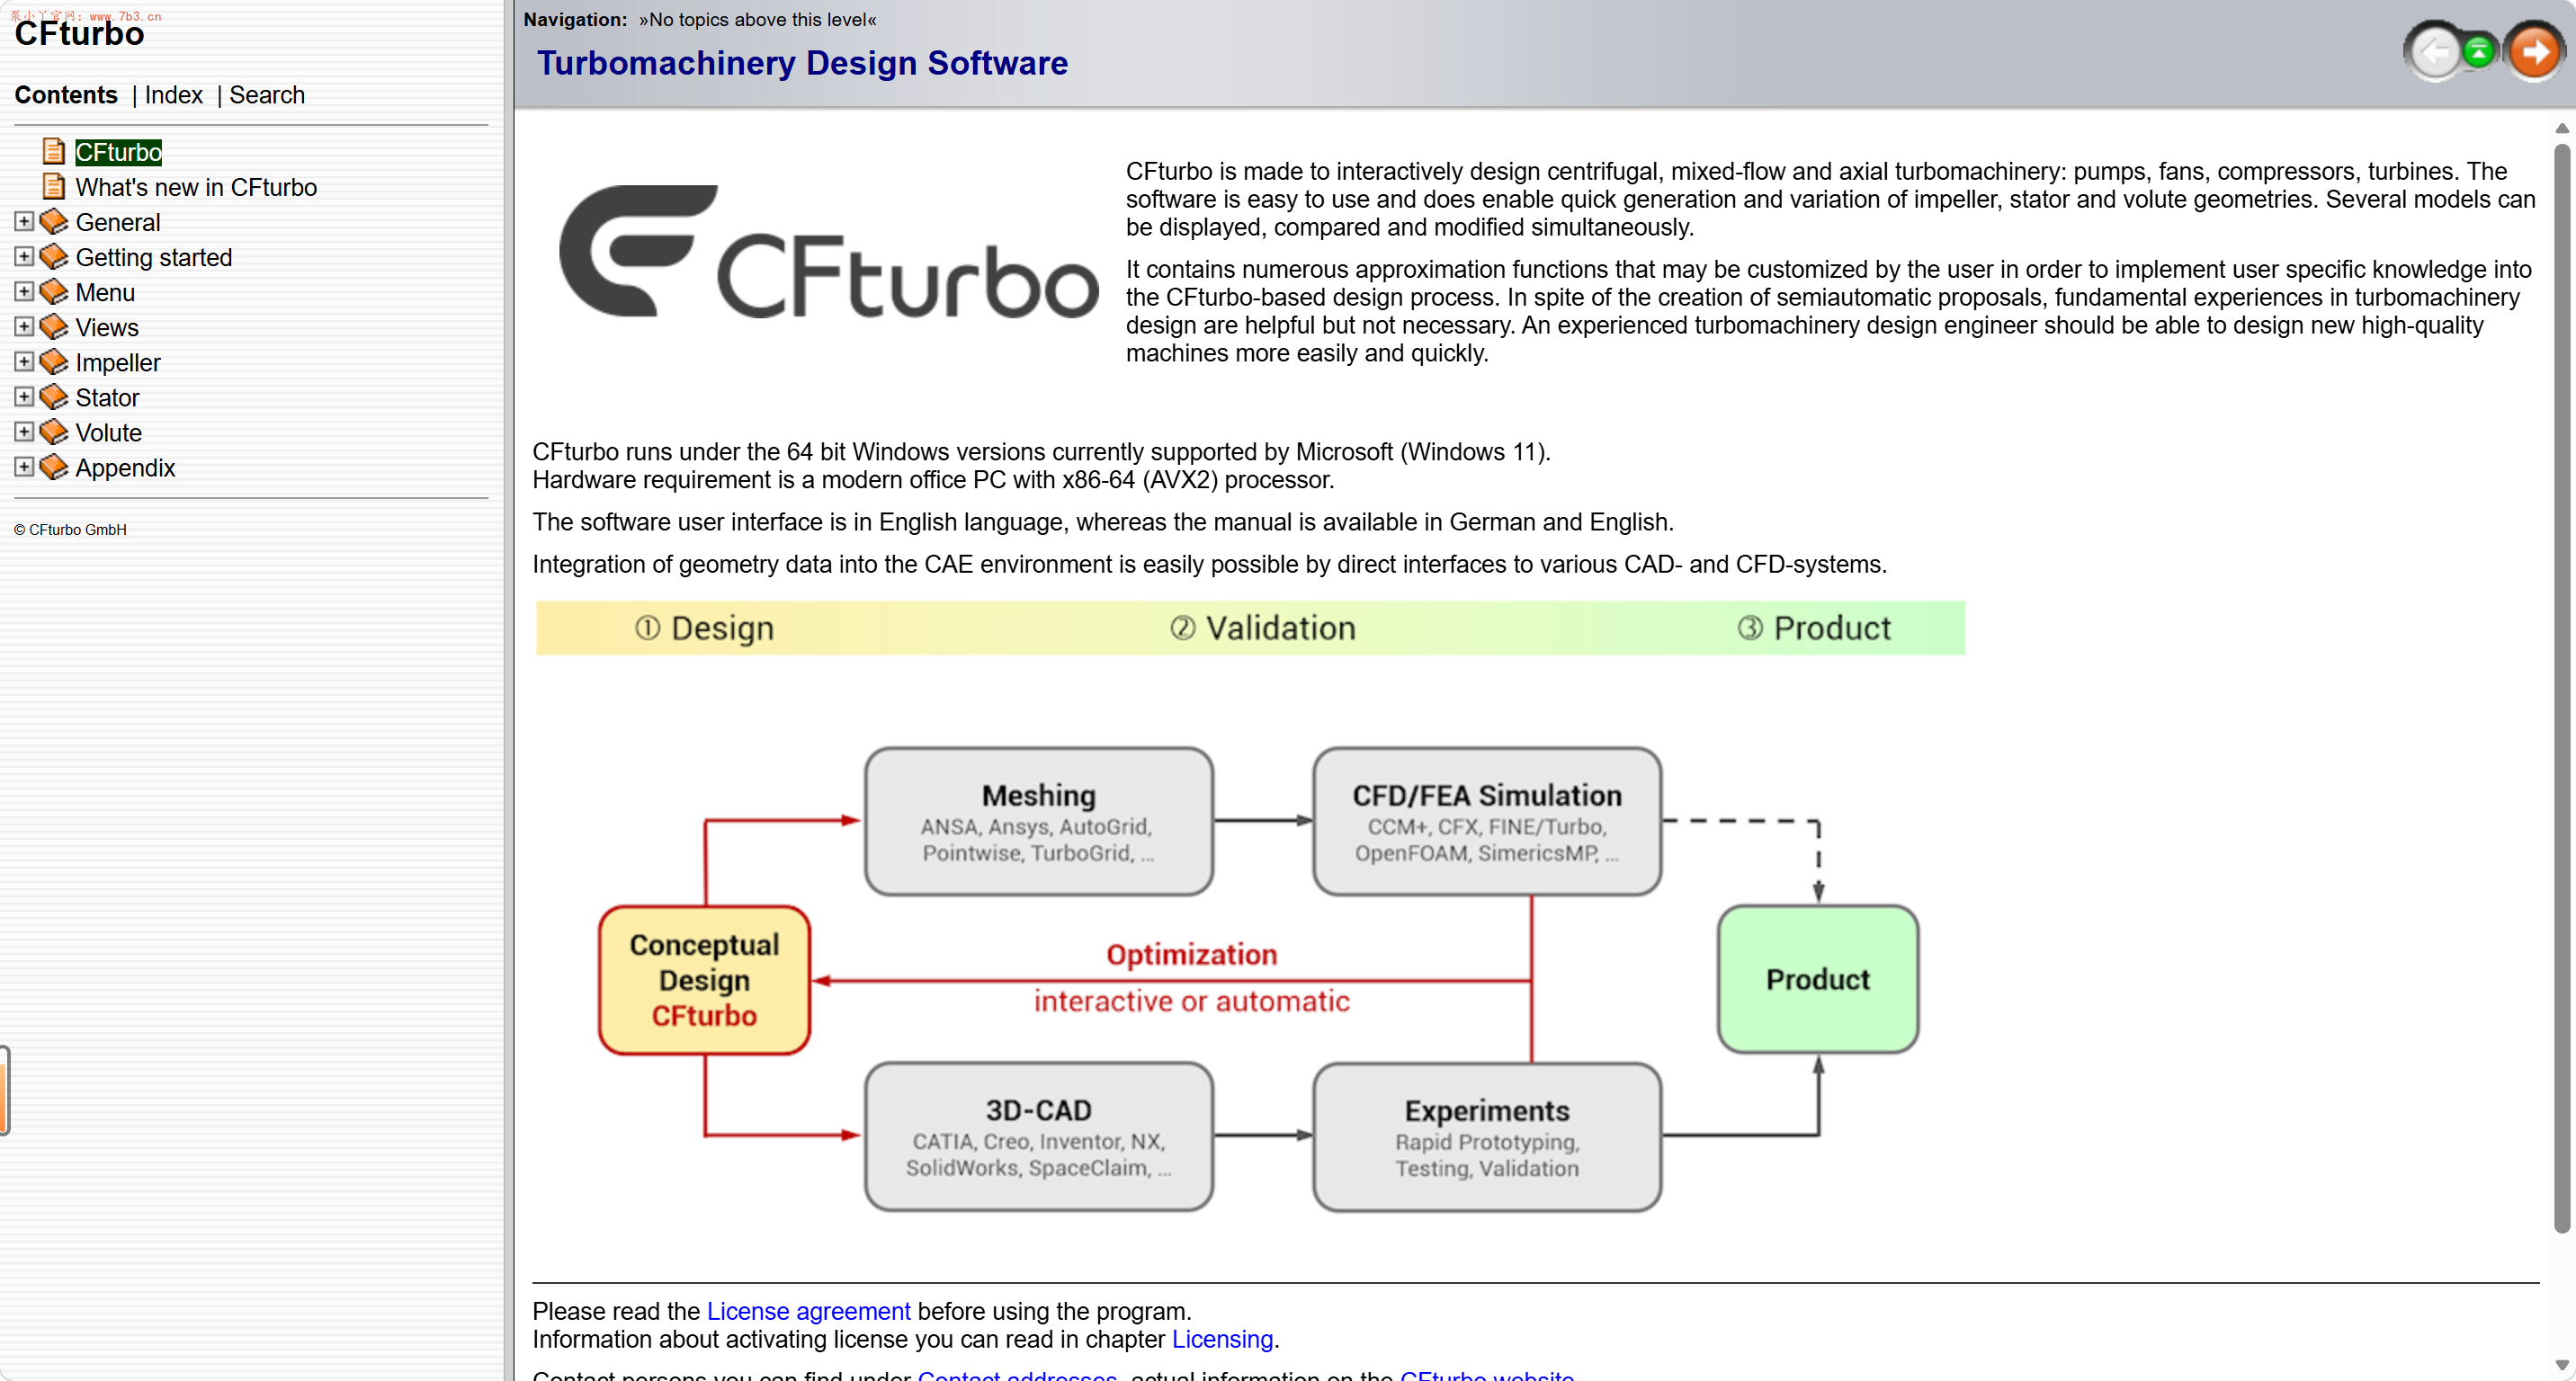Click the 3D-CAD diagram box
2576x1381 pixels.
(1038, 1136)
